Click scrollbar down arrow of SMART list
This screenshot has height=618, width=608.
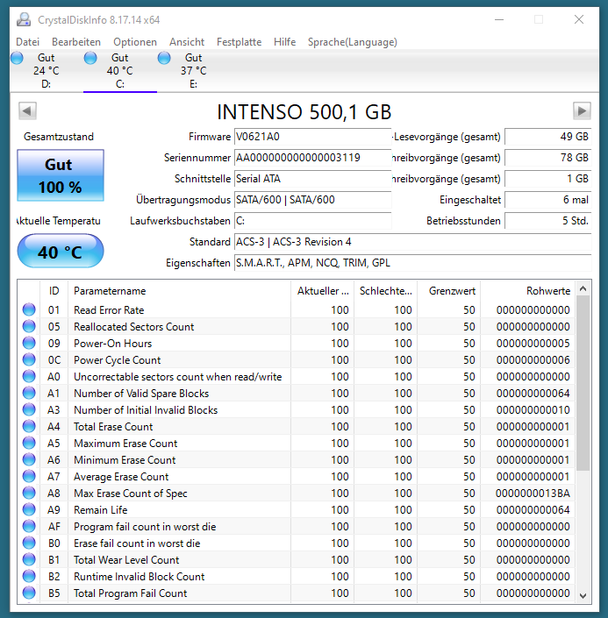click(583, 595)
